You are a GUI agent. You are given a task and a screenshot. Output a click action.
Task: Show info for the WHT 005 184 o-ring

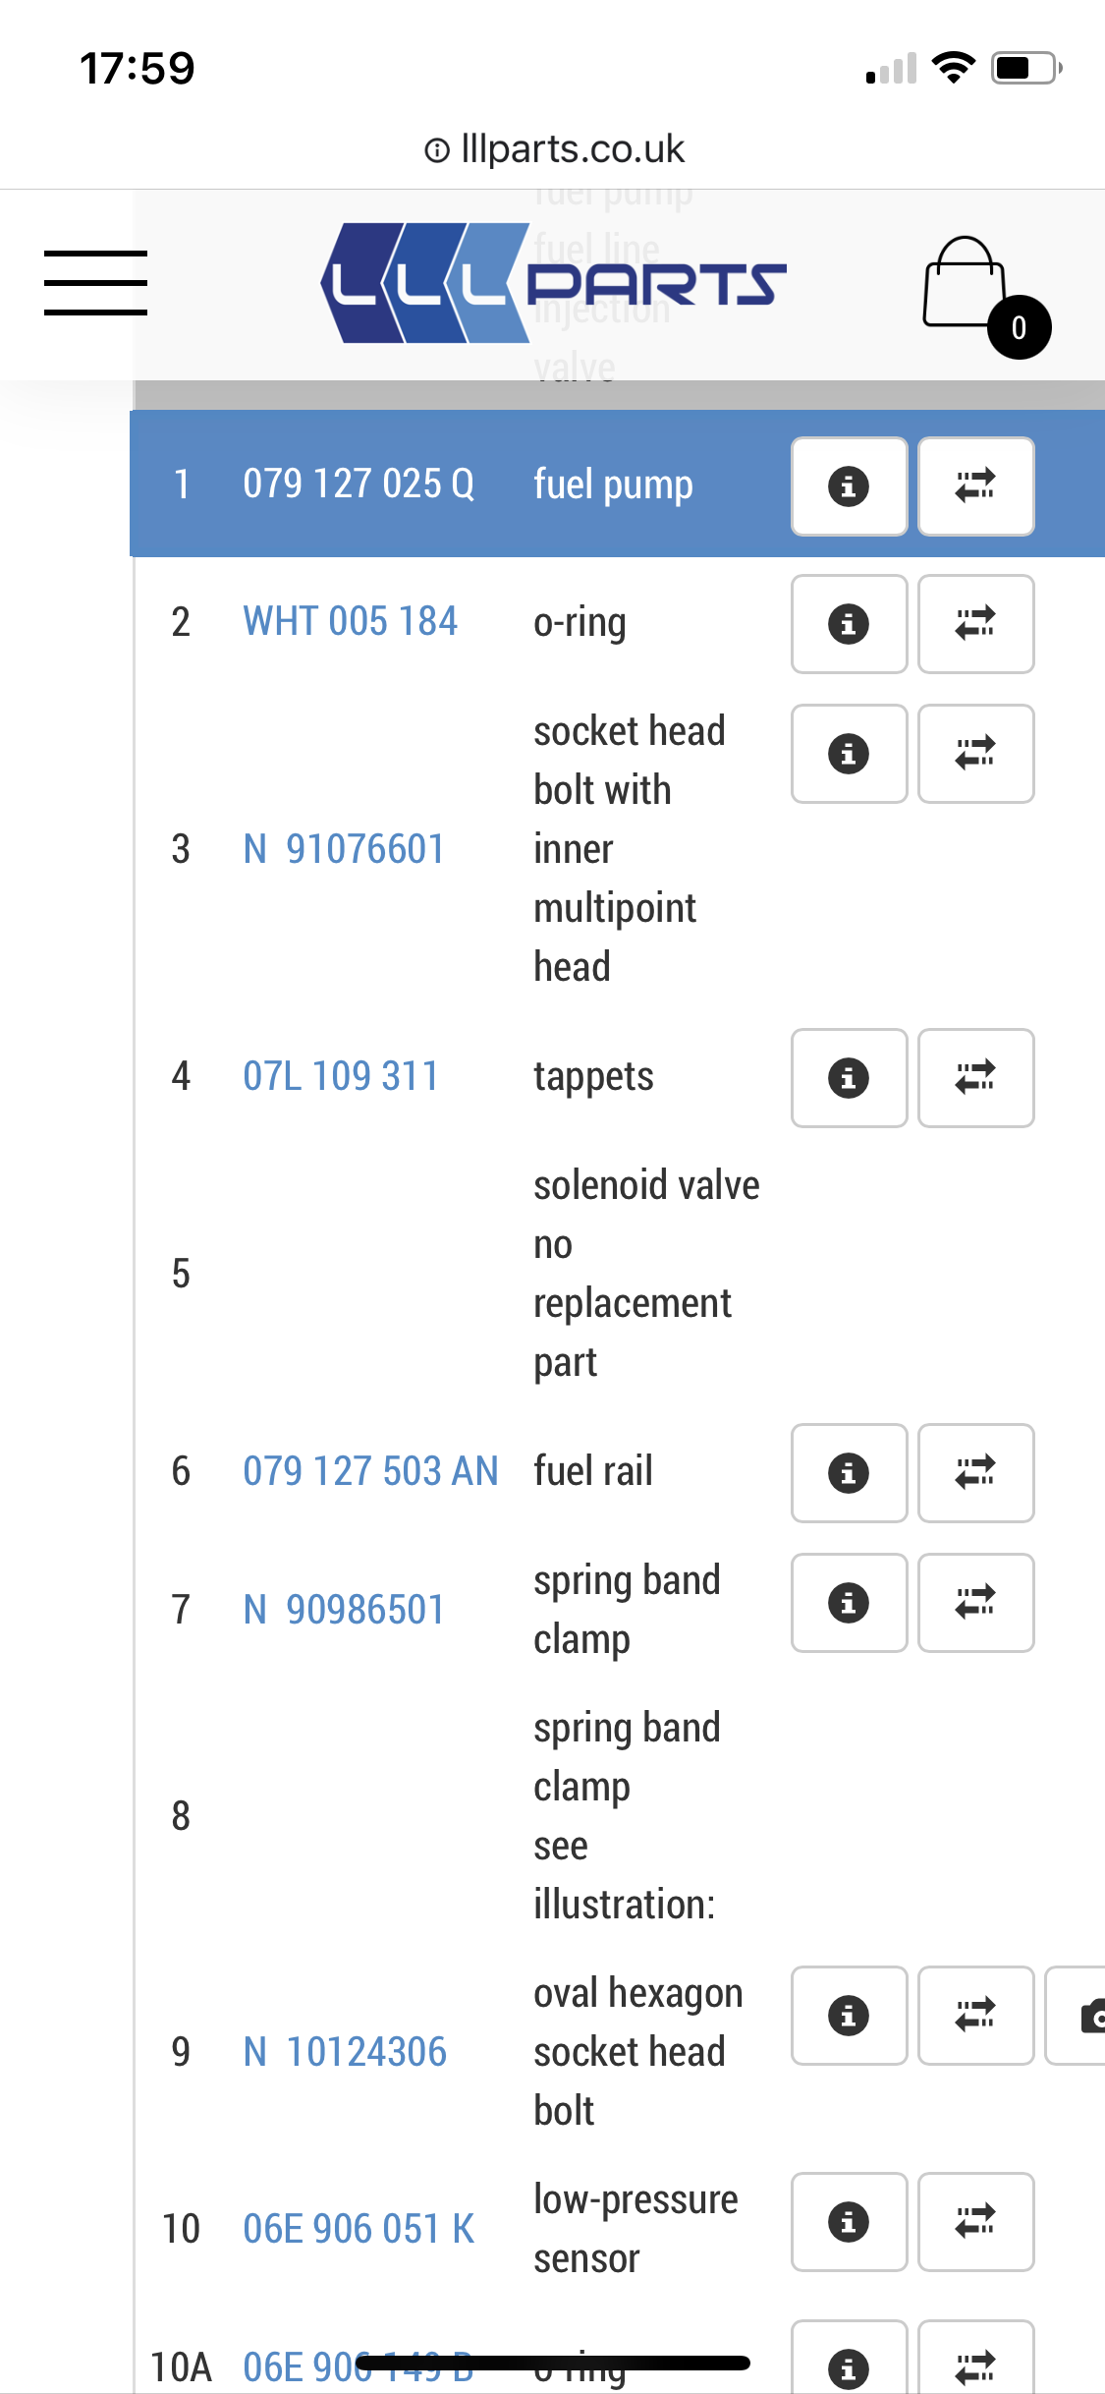click(x=849, y=624)
